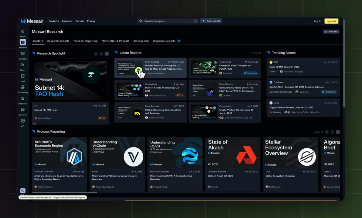Open Enterprise Note on PUMP's ICO
362x218 pixels.
pos(225,68)
